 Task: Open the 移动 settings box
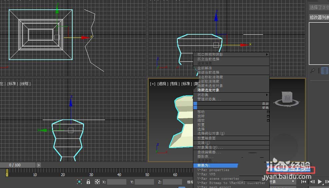268,112
